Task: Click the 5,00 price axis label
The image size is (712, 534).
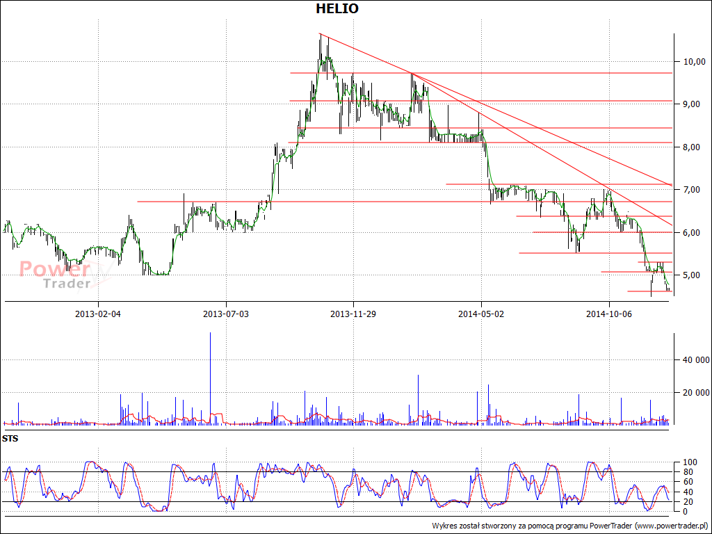Action: pyautogui.click(x=692, y=275)
